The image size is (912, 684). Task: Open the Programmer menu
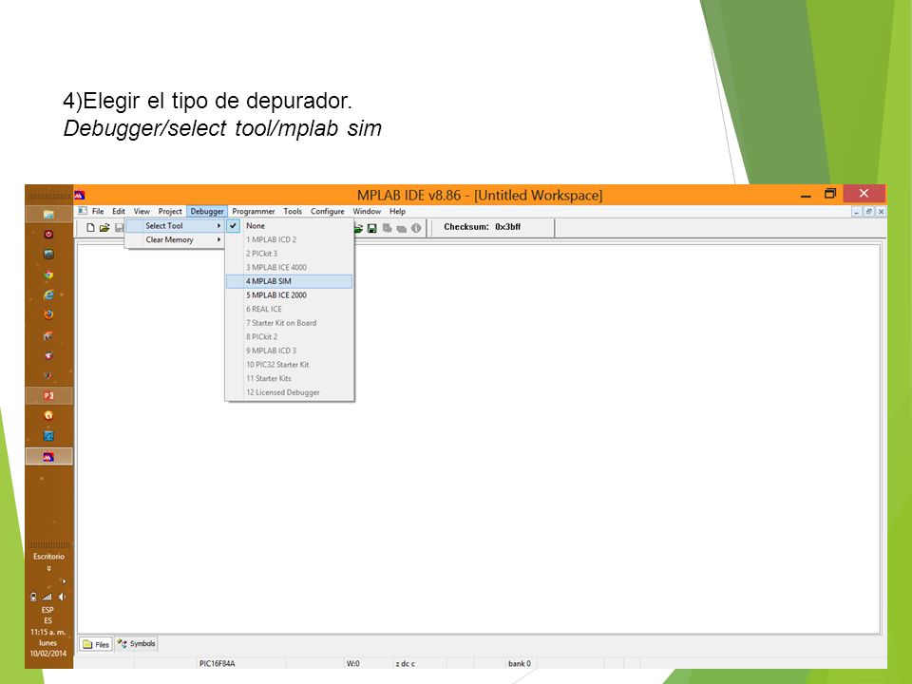point(254,211)
